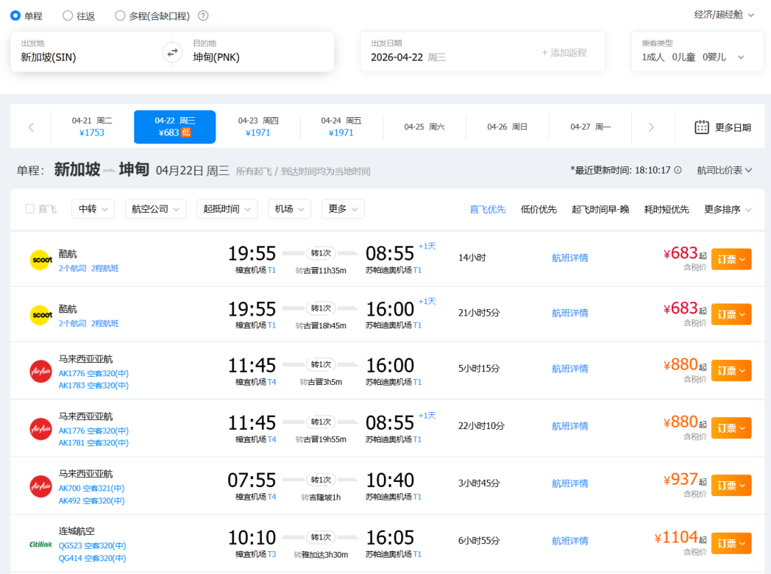Open 航班详情 for the 07:55 flight

570,483
